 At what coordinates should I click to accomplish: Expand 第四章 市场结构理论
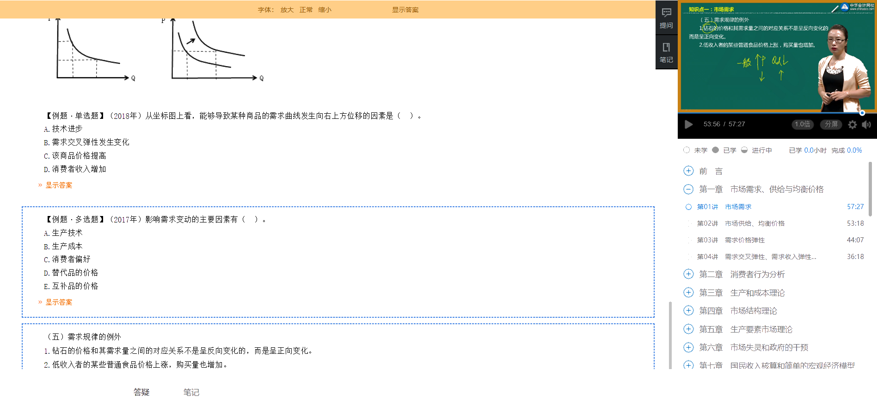tap(688, 310)
